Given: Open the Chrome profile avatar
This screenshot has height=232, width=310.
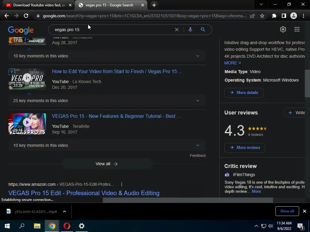Looking at the screenshot, I should pos(294,16).
